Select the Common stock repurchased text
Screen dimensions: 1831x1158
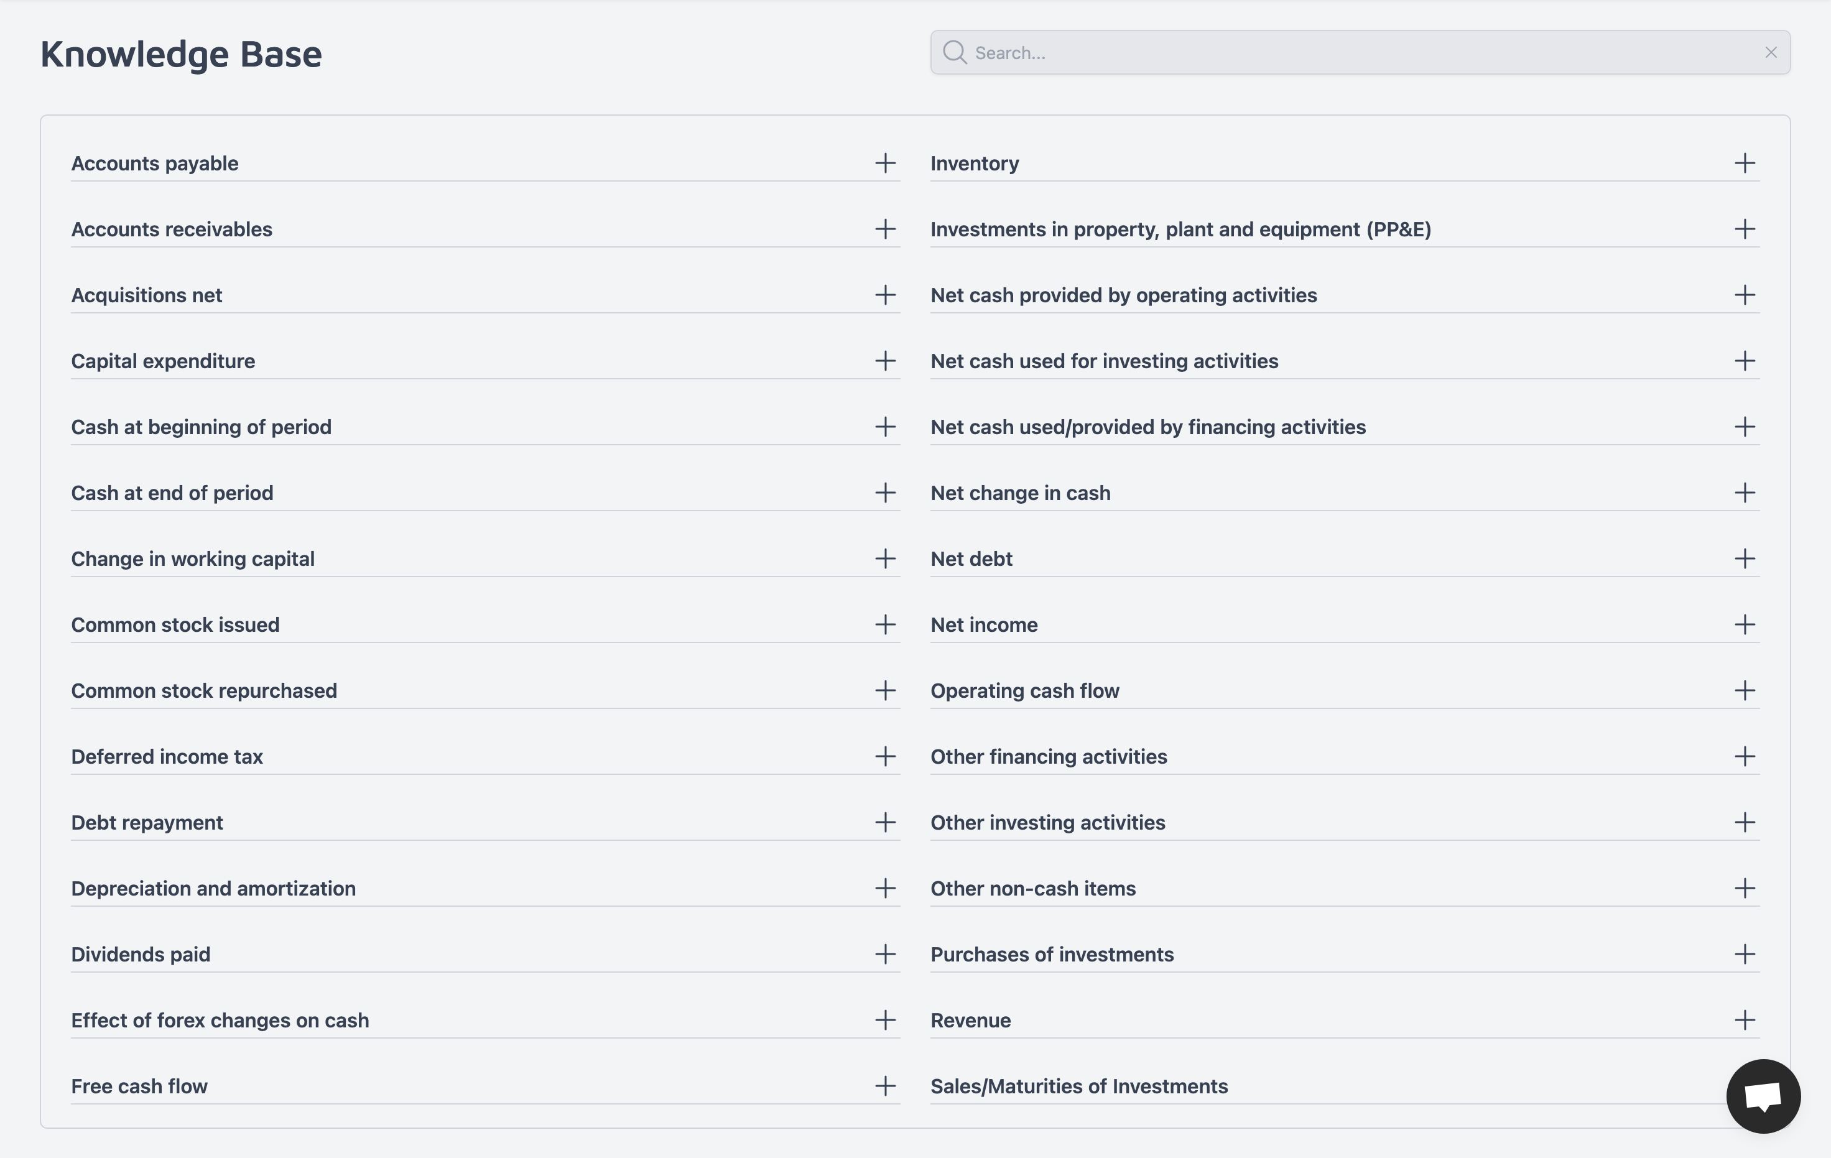point(204,690)
